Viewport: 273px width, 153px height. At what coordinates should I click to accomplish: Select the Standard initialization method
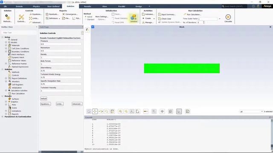click(x=90, y=20)
